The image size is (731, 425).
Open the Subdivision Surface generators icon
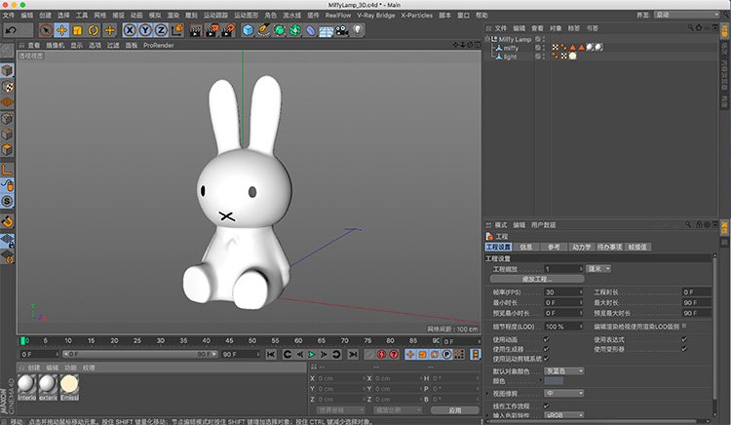(x=280, y=30)
